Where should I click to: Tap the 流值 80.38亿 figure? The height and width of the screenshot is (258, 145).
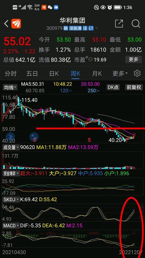coord(55,60)
